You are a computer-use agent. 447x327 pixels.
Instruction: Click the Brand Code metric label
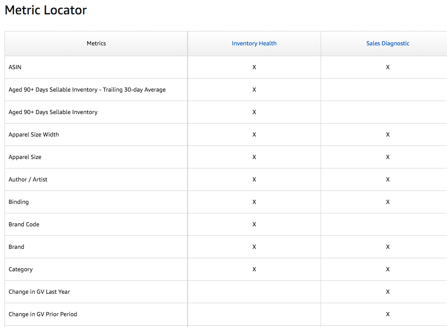pos(24,225)
